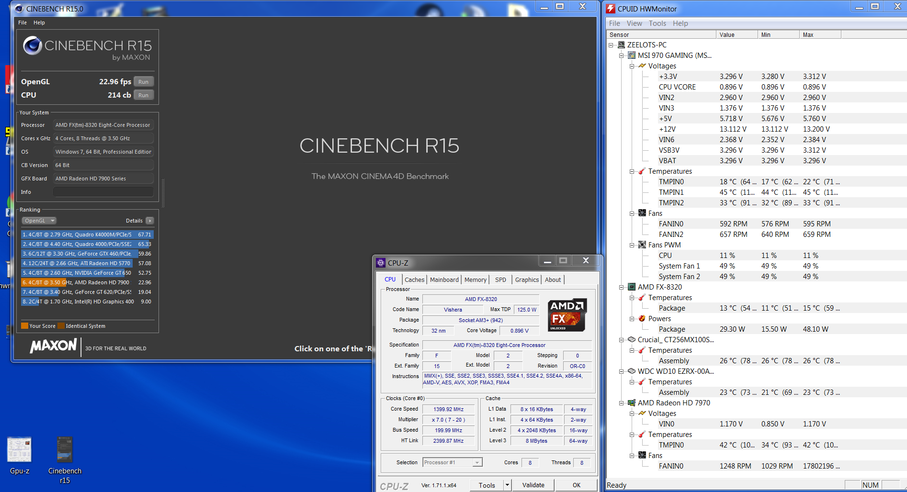
Task: Open the Gpu-z desktop shortcut
Action: (x=19, y=450)
